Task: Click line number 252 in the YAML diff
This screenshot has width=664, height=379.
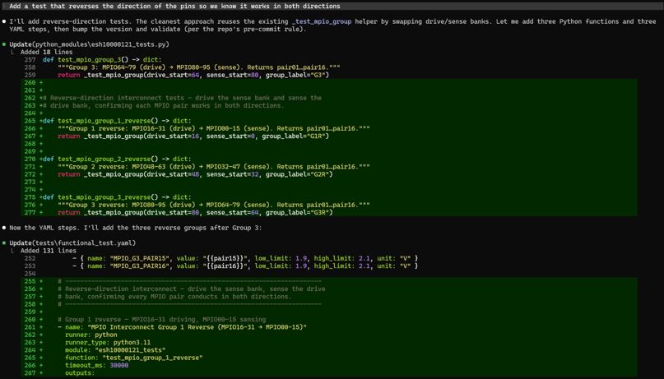Action: (x=30, y=258)
